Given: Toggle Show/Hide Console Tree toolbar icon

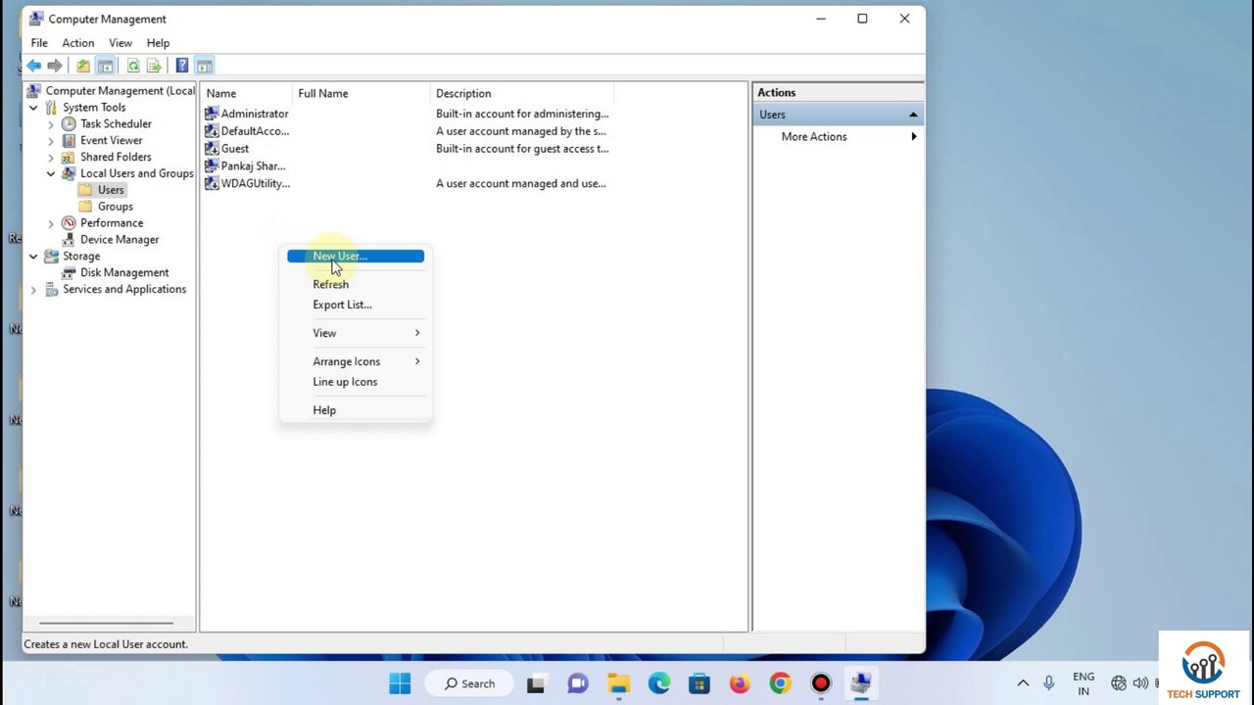Looking at the screenshot, I should (105, 66).
